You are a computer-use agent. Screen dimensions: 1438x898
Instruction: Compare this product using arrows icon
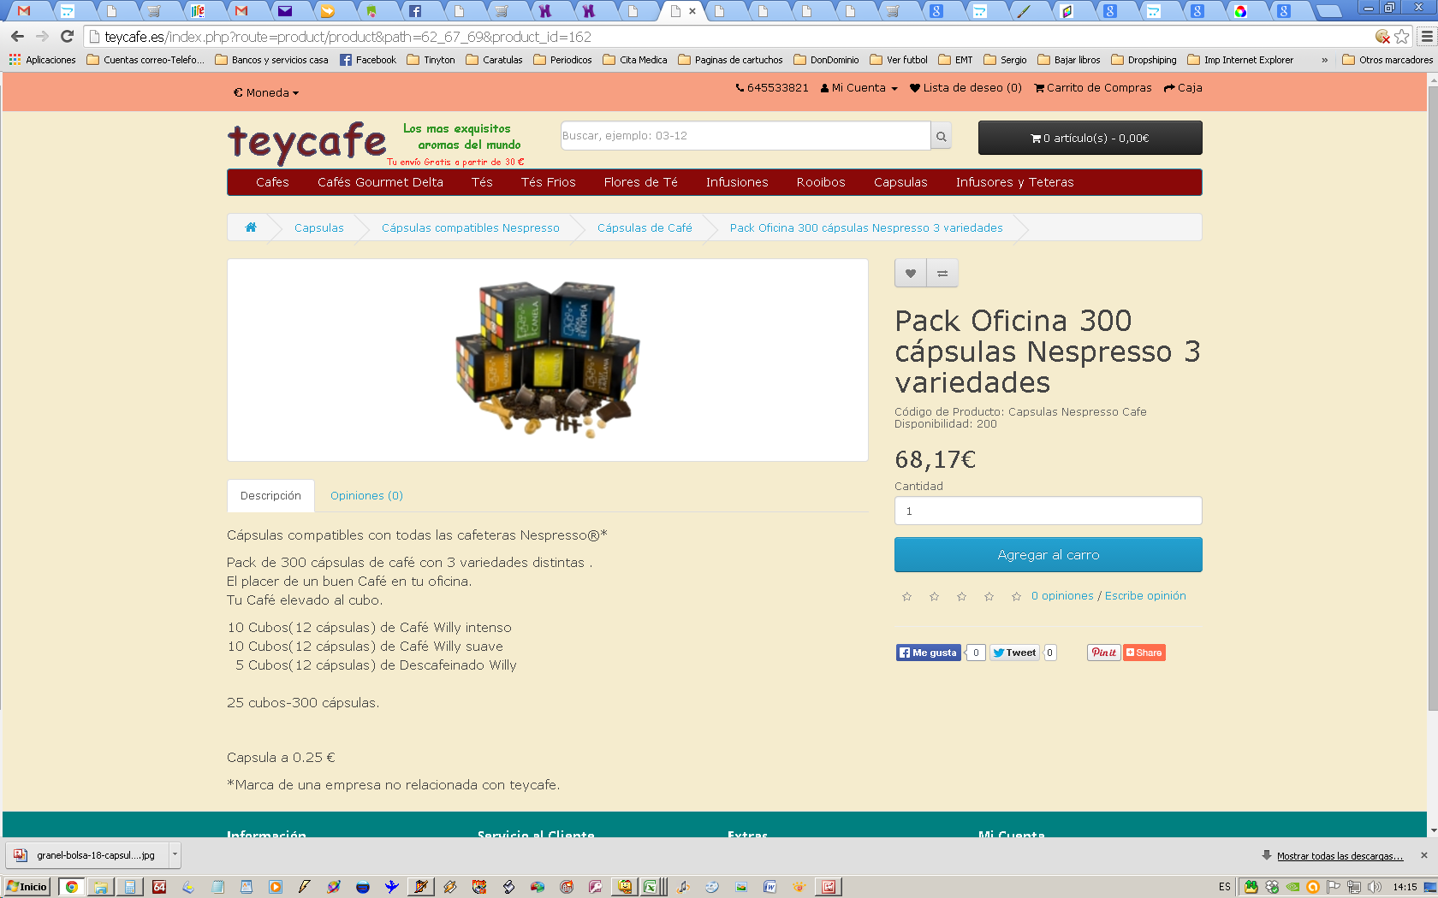(x=942, y=274)
